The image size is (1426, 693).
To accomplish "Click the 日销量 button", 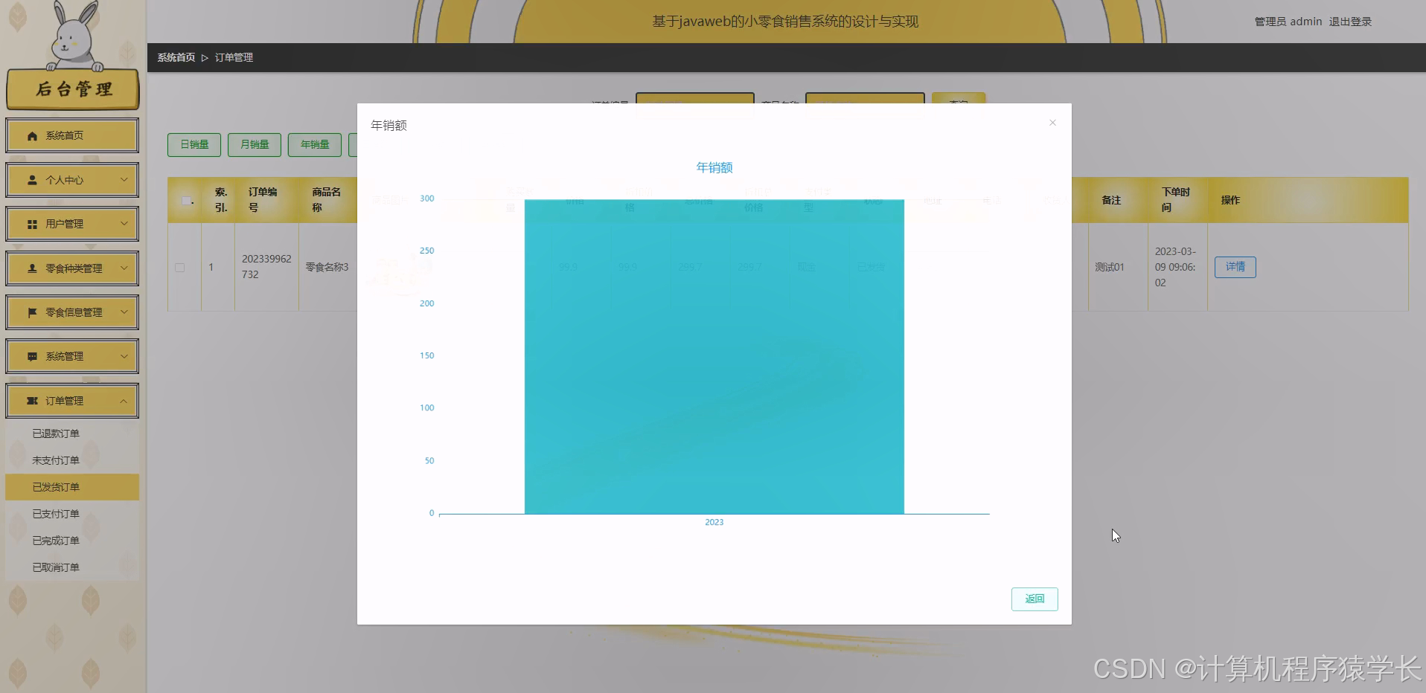I will 194,144.
